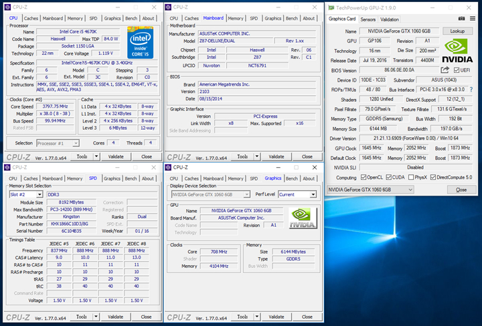
Task: Open the Slot #2 memory slot dropdown
Action: pyautogui.click(x=25, y=194)
